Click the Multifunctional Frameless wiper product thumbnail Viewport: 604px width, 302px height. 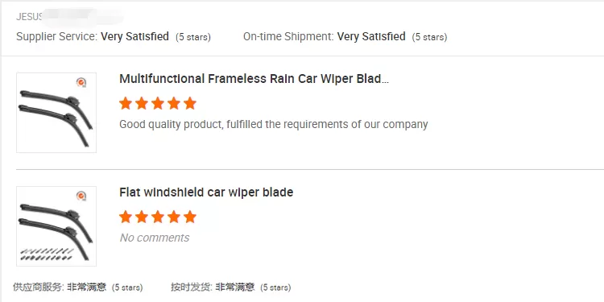[x=56, y=113]
